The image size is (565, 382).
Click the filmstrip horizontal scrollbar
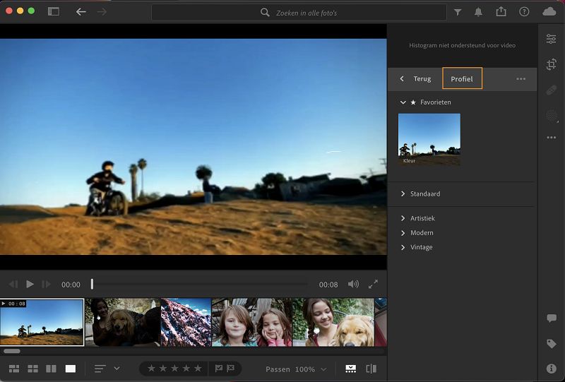coord(12,351)
